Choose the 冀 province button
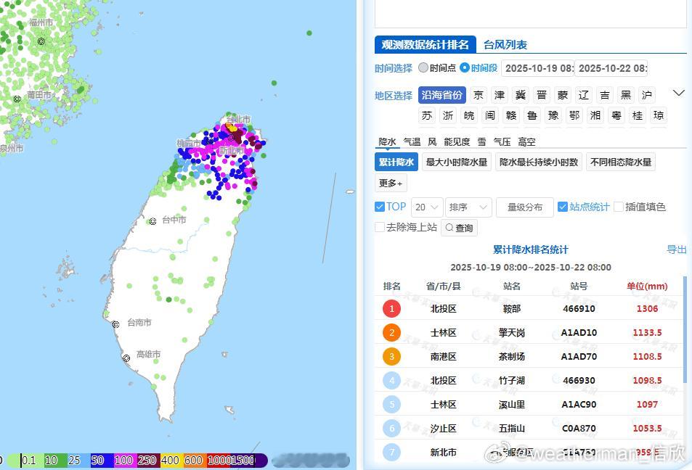 521,95
